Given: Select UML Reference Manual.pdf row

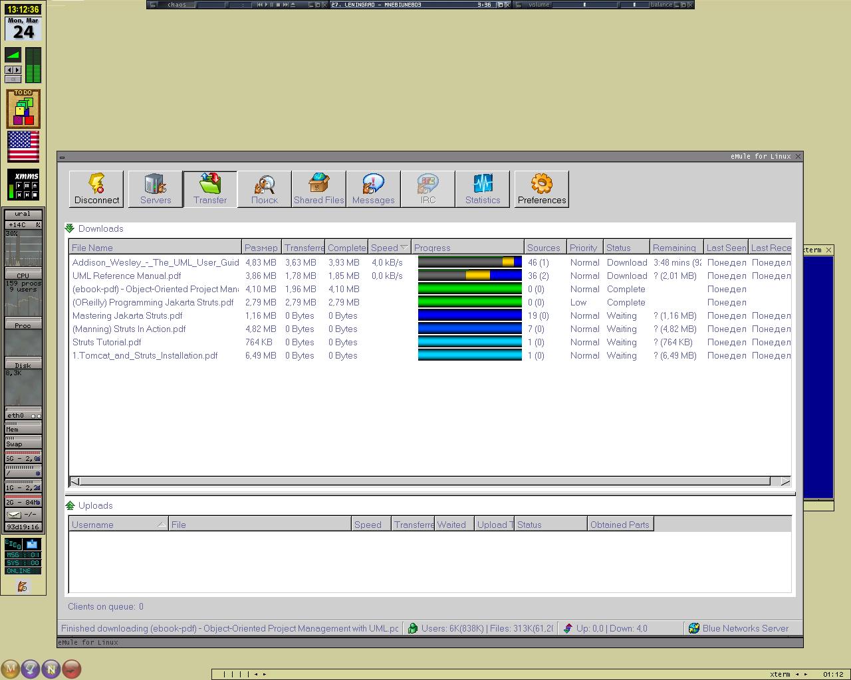Looking at the screenshot, I should pyautogui.click(x=430, y=276).
